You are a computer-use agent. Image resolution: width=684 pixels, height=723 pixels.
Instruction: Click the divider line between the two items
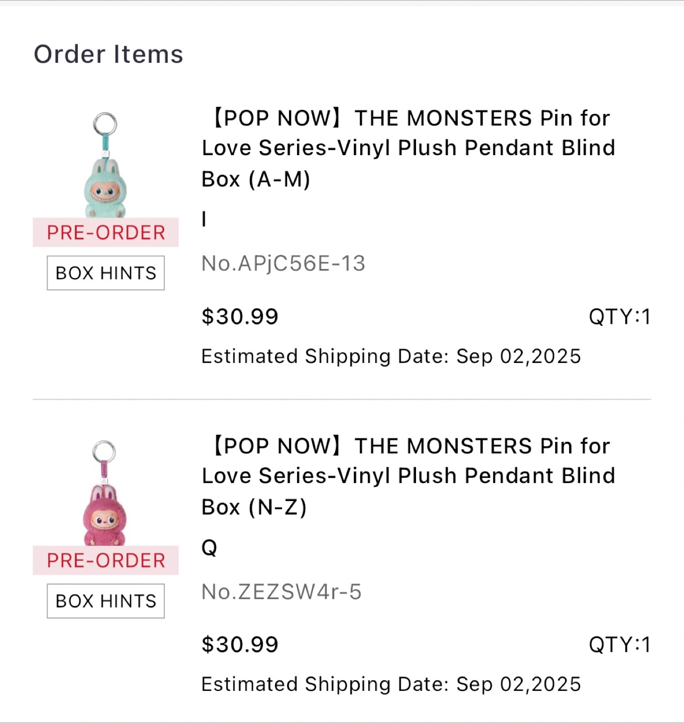(x=342, y=400)
